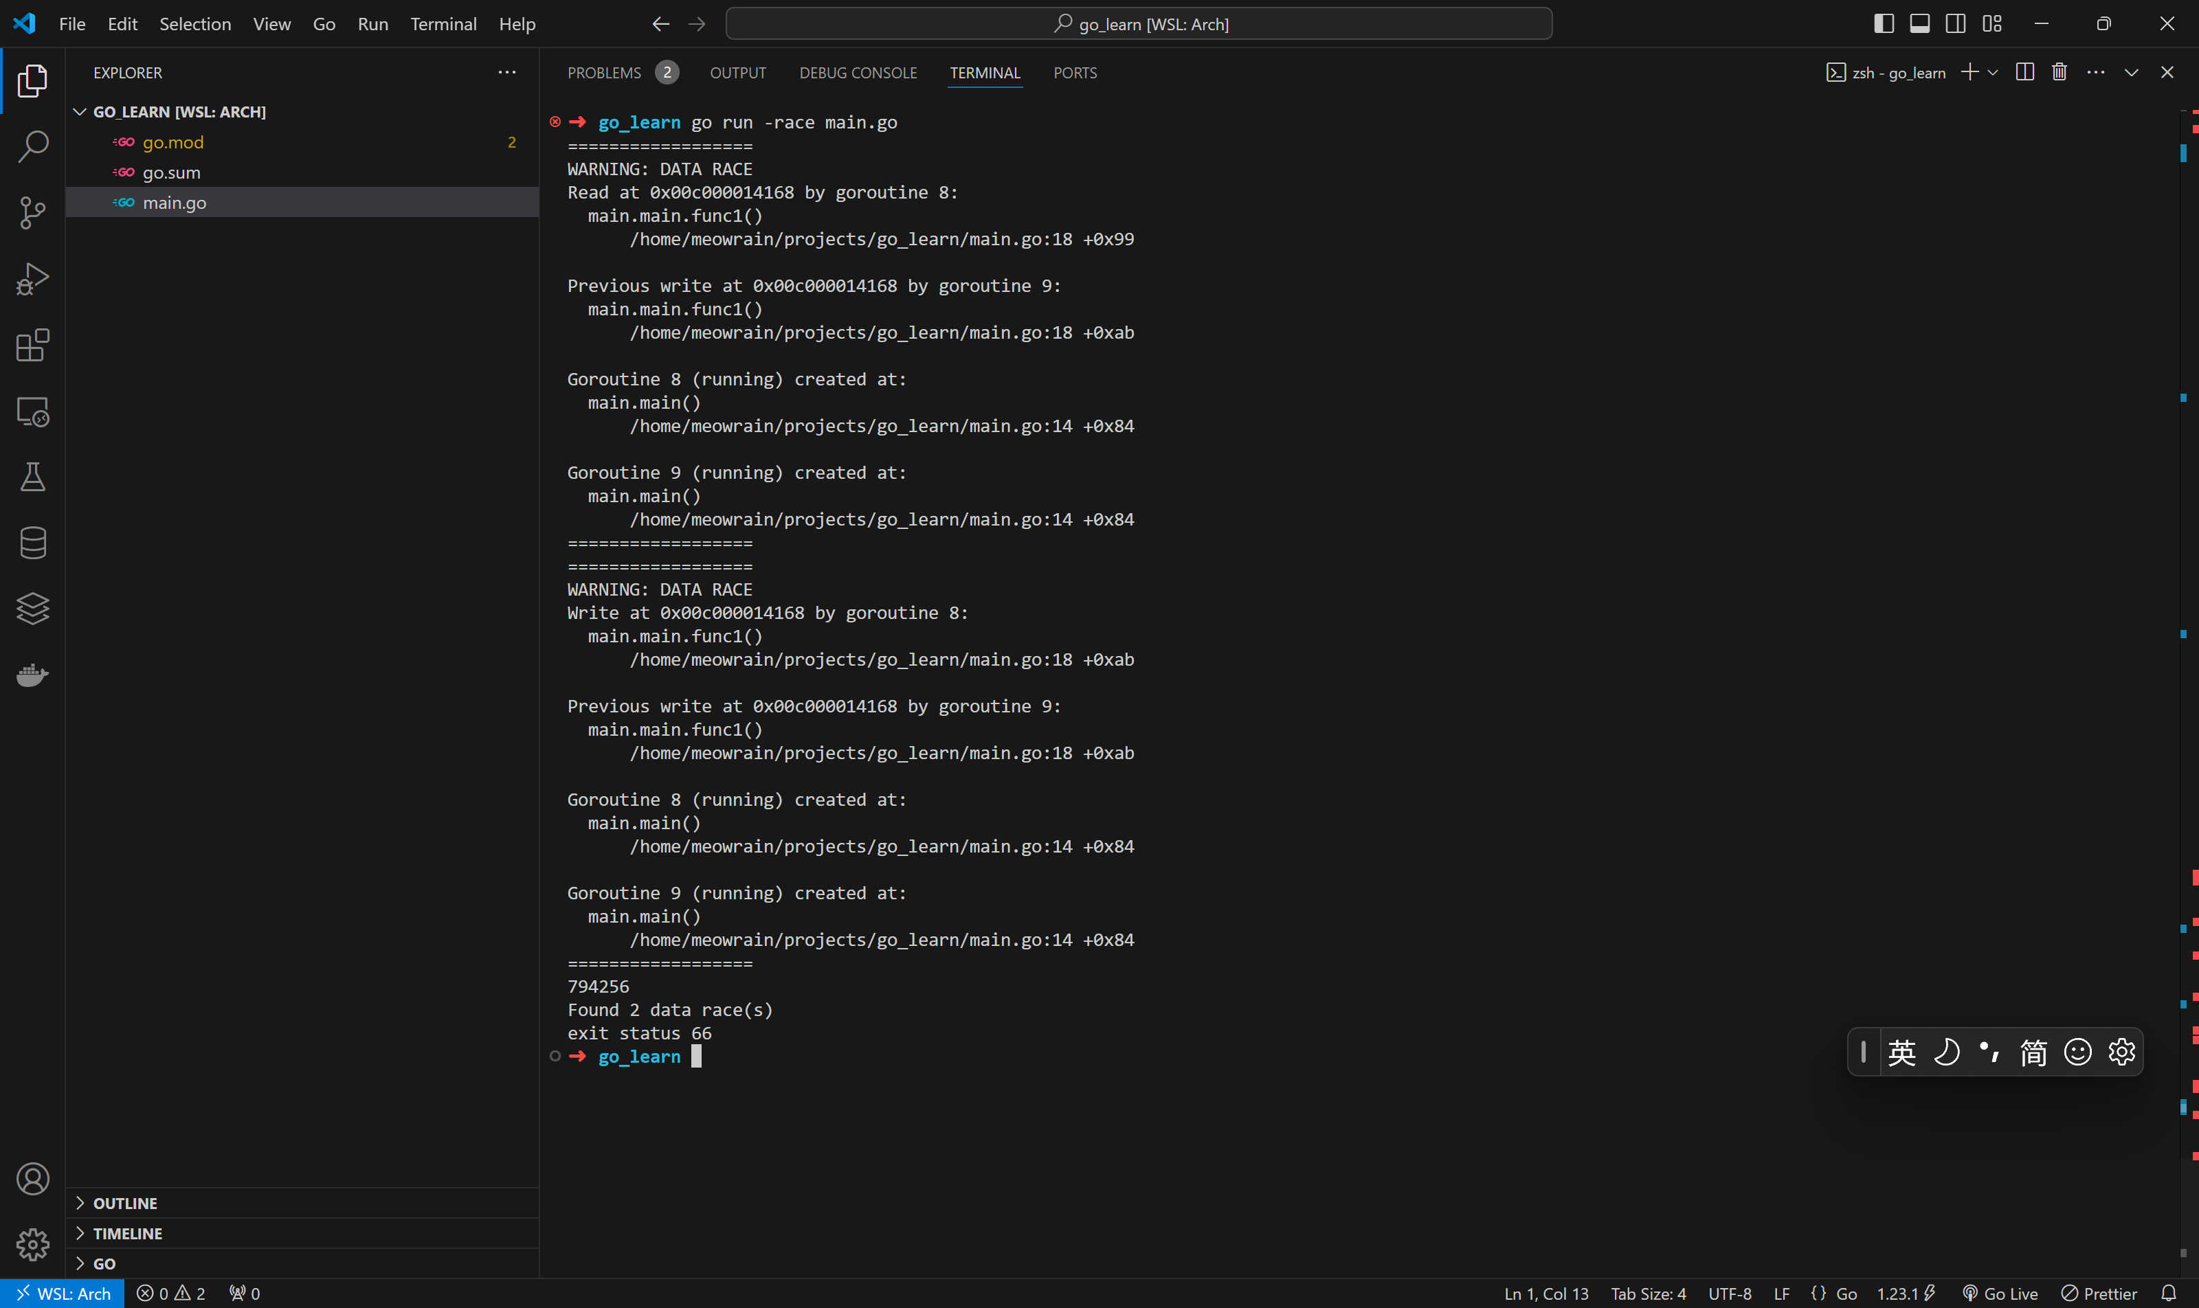Open the Search view in activity bar
The height and width of the screenshot is (1308, 2199).
[32, 146]
